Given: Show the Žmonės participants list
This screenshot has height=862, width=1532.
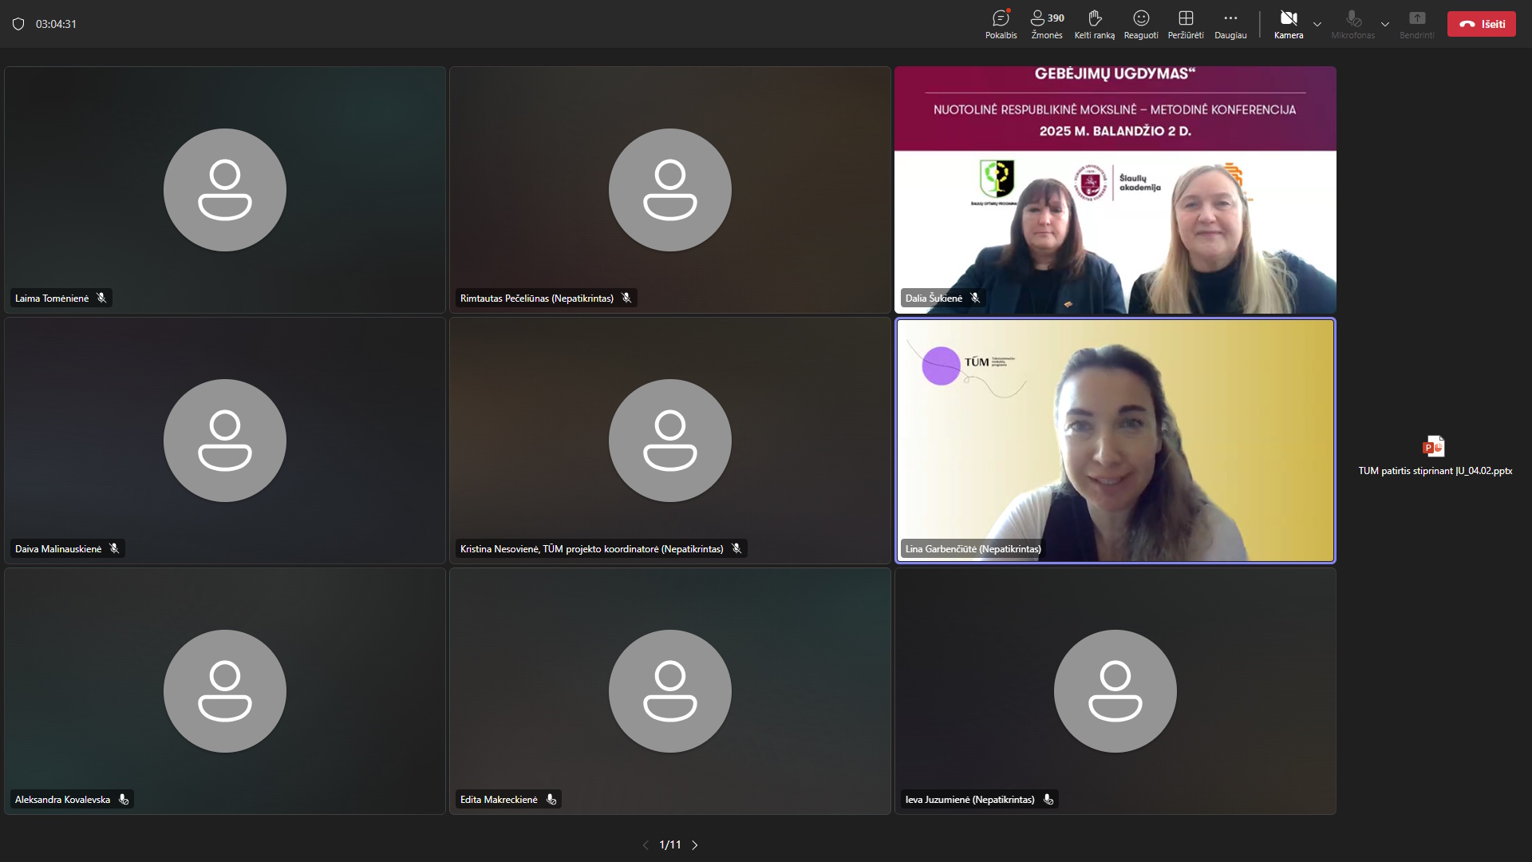Looking at the screenshot, I should coord(1047,24).
